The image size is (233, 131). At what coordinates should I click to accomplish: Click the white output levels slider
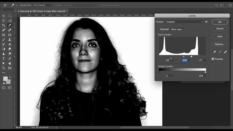point(205,72)
